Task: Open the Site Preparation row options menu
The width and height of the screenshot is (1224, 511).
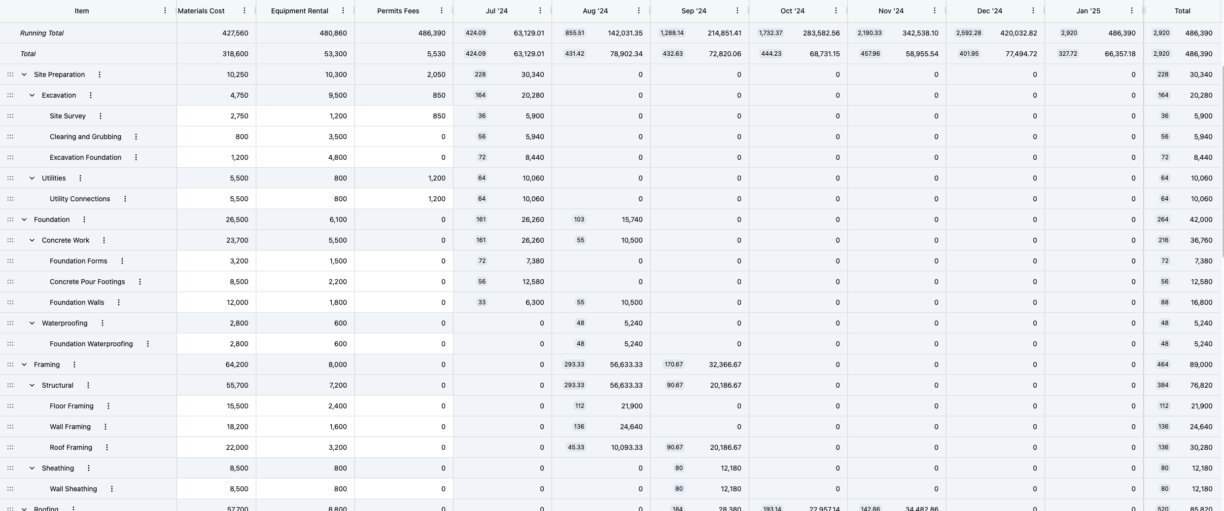Action: [100, 74]
